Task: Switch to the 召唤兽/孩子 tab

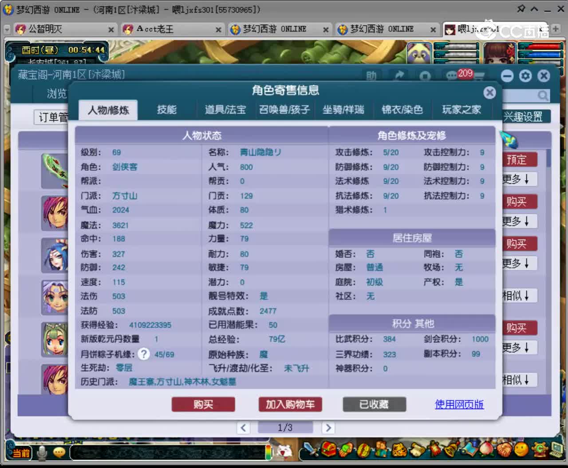Action: (x=284, y=110)
